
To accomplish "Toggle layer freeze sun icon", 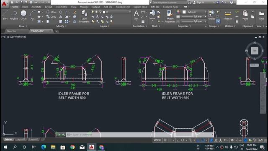I will (x=96, y=12).
